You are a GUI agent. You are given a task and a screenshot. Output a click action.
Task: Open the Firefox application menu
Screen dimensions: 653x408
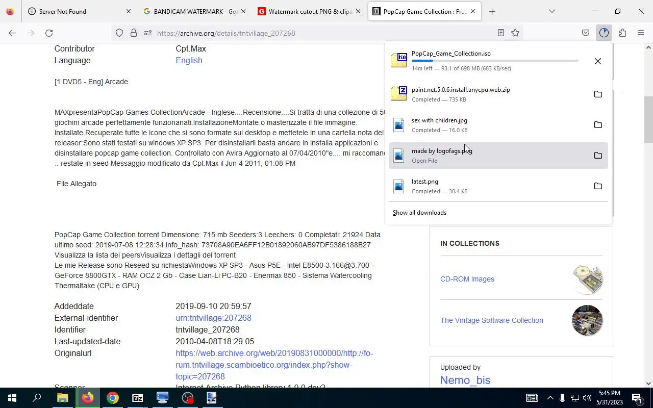coord(641,33)
